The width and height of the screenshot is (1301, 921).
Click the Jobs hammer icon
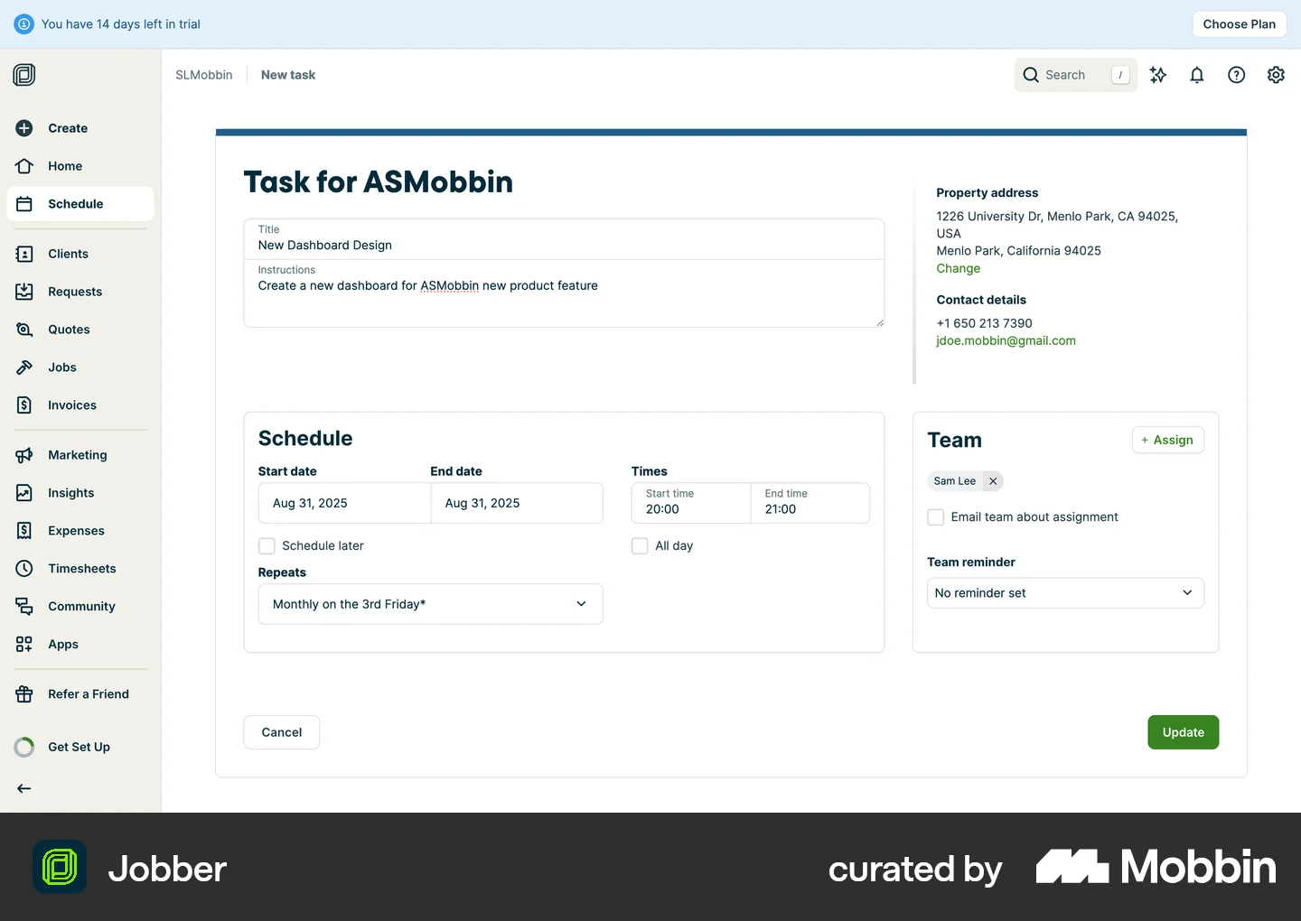(24, 367)
